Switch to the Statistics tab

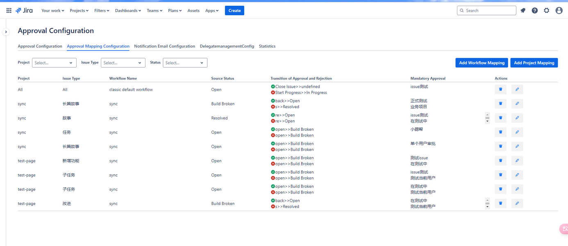[267, 46]
